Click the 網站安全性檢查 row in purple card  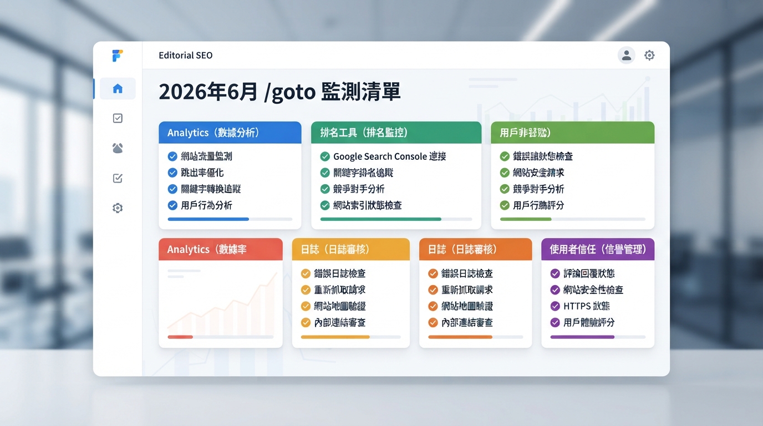[598, 290]
